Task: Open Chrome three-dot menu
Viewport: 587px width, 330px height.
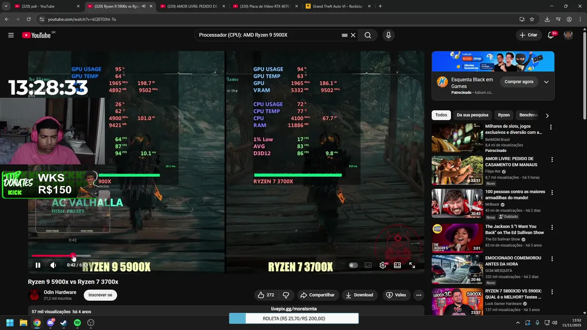Action: click(x=580, y=19)
